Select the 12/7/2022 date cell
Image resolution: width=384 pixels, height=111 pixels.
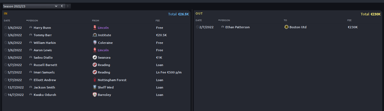coord(16,87)
